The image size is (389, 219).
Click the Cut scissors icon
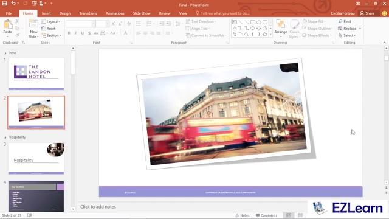click(18, 22)
